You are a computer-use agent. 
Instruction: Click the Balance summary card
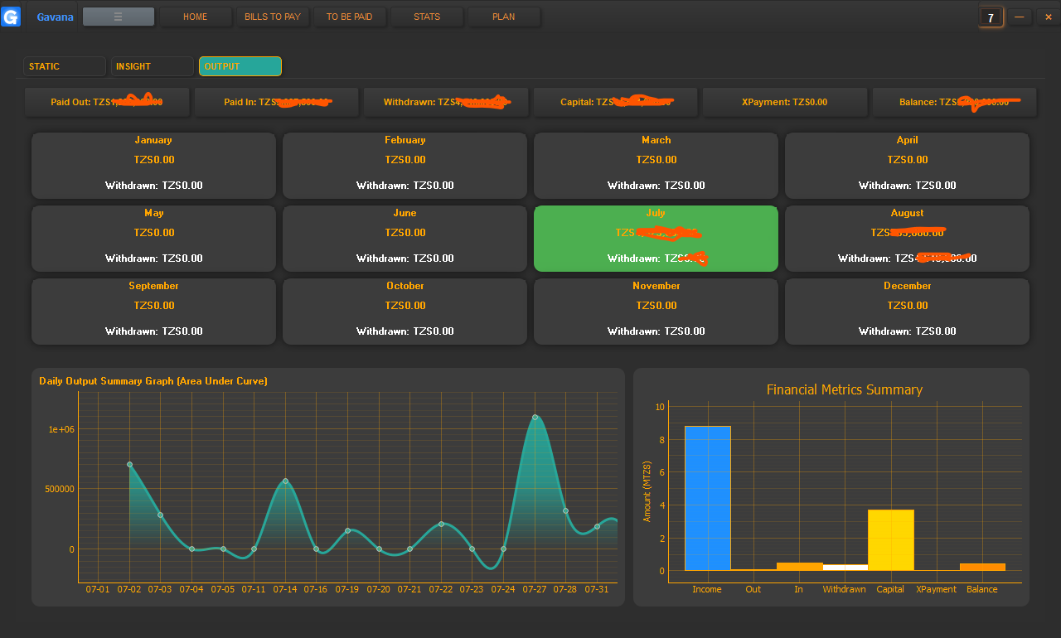click(955, 102)
